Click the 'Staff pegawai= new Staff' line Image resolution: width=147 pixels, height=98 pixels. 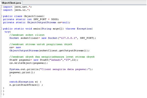(44, 60)
